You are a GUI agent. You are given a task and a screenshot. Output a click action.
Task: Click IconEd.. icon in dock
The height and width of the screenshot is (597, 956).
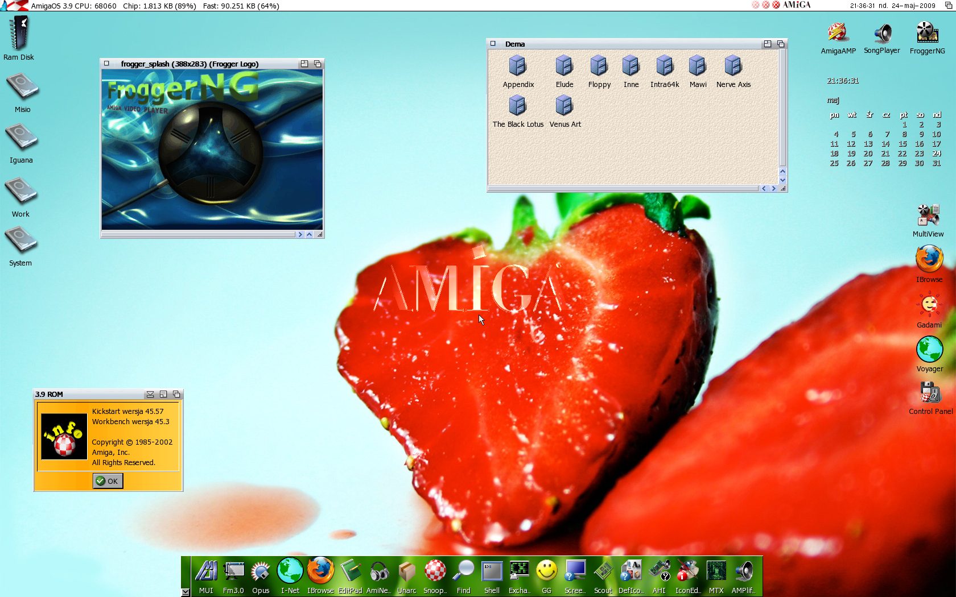click(x=687, y=575)
